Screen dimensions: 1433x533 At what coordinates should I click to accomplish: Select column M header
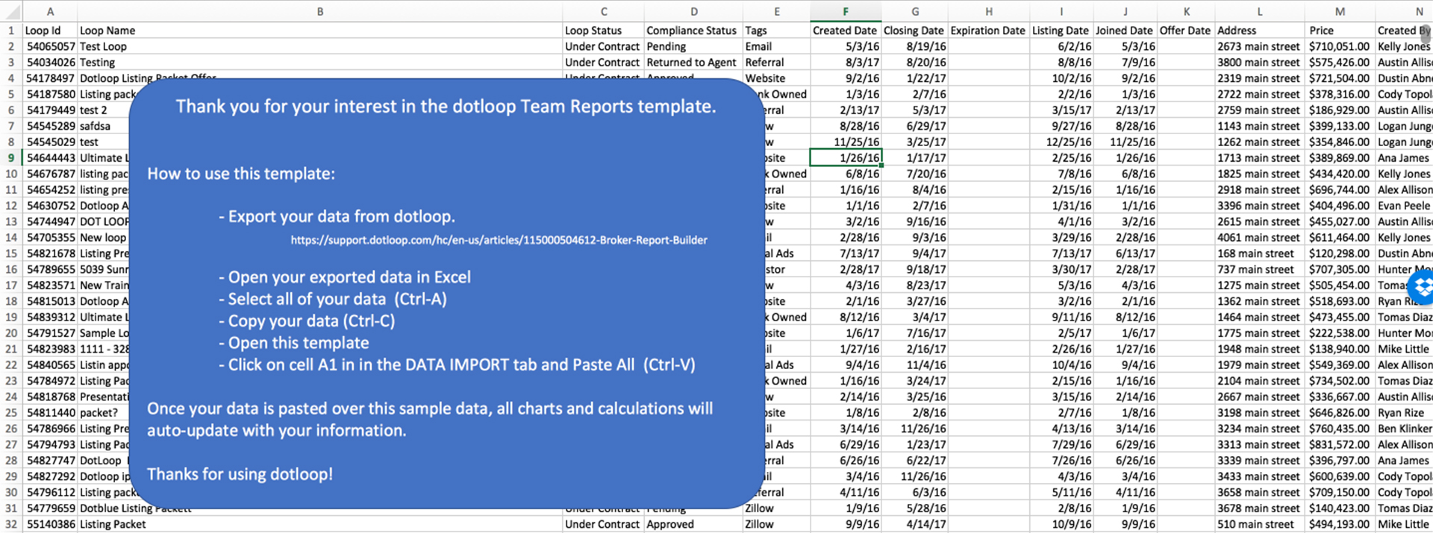[x=1340, y=11]
